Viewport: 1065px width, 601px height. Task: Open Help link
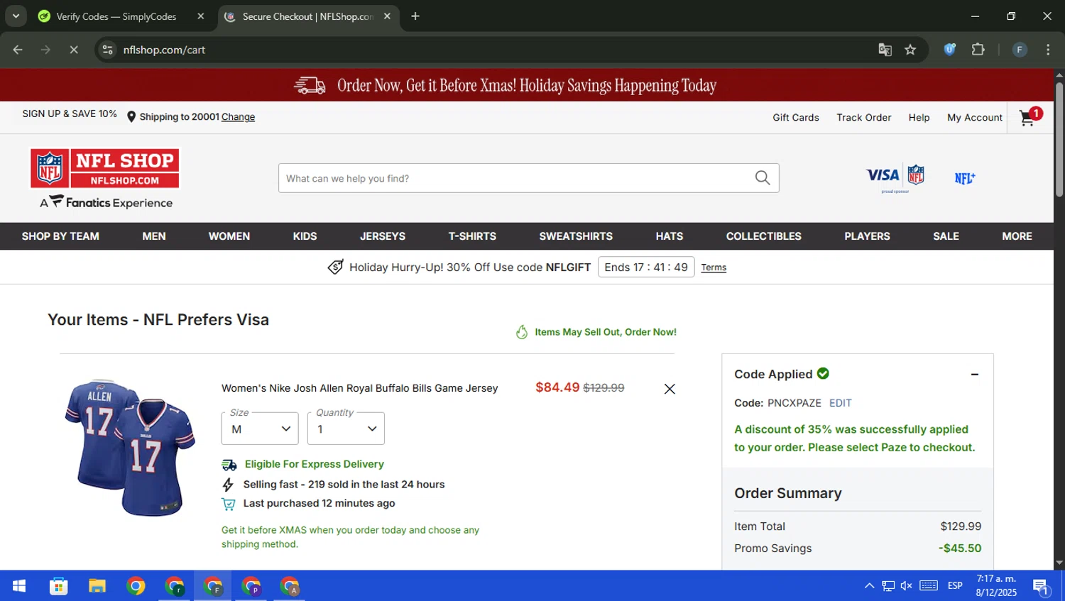coord(919,118)
